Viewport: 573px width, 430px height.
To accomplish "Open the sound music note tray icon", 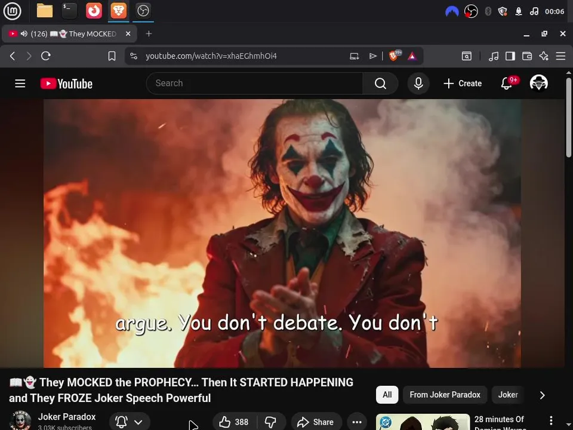I will click(534, 11).
